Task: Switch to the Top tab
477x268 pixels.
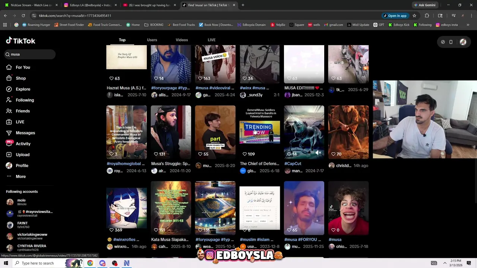Action: click(x=122, y=40)
